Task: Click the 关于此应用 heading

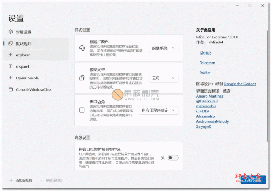Action: pyautogui.click(x=206, y=30)
